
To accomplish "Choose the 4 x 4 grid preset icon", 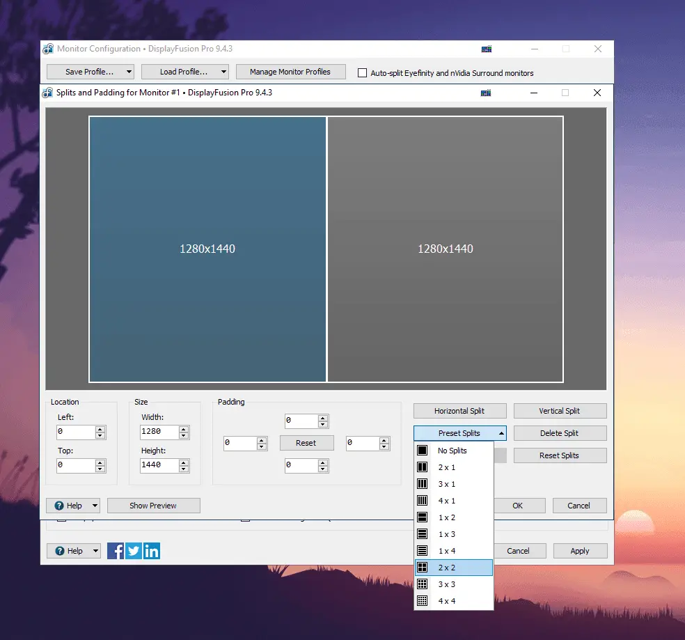I will (x=422, y=601).
